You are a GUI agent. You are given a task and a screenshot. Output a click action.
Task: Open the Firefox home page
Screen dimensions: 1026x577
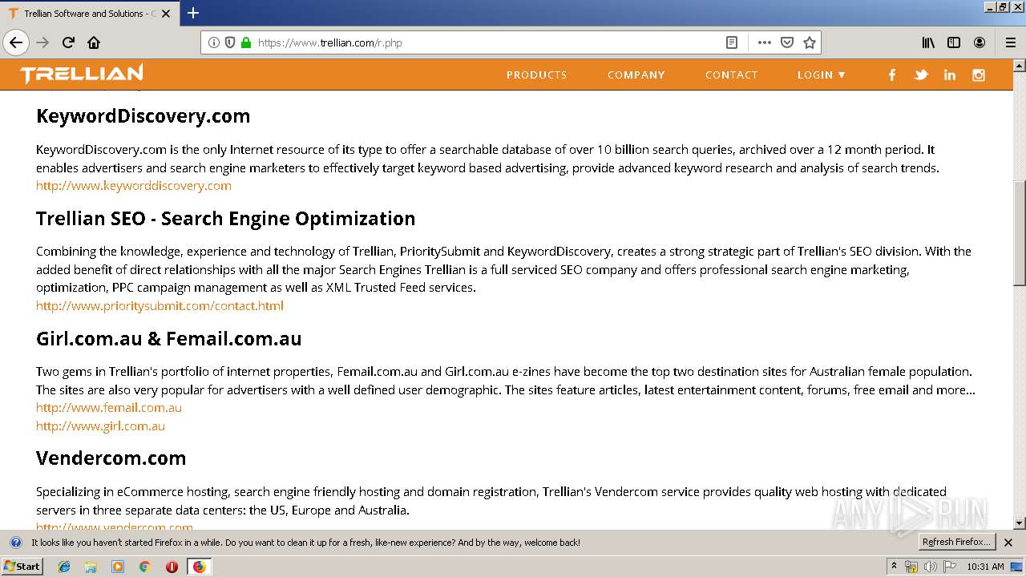[94, 42]
